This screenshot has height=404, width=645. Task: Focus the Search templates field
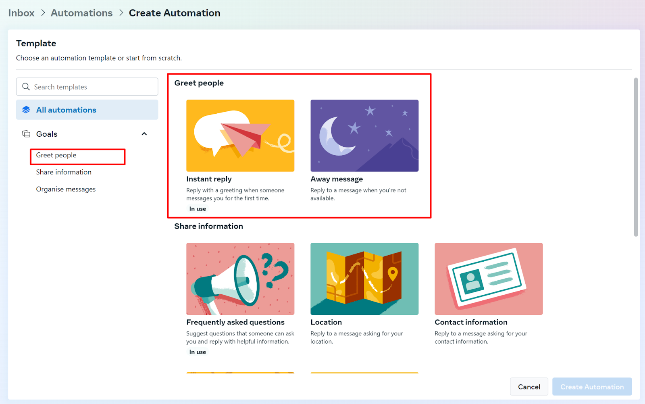(87, 87)
